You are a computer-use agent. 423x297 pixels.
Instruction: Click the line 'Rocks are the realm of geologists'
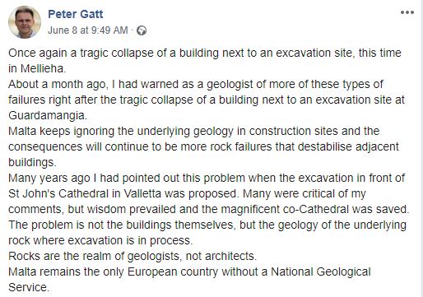(132, 257)
